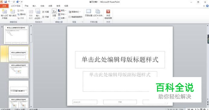
Task: Open PowerPoint Help question mark icon
Action: [207, 6]
